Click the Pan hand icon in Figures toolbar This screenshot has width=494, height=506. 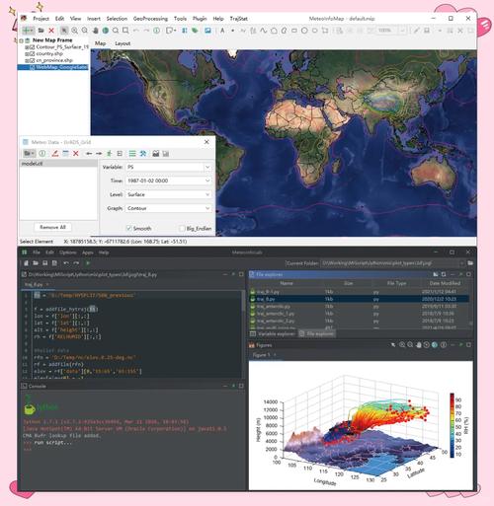click(419, 345)
